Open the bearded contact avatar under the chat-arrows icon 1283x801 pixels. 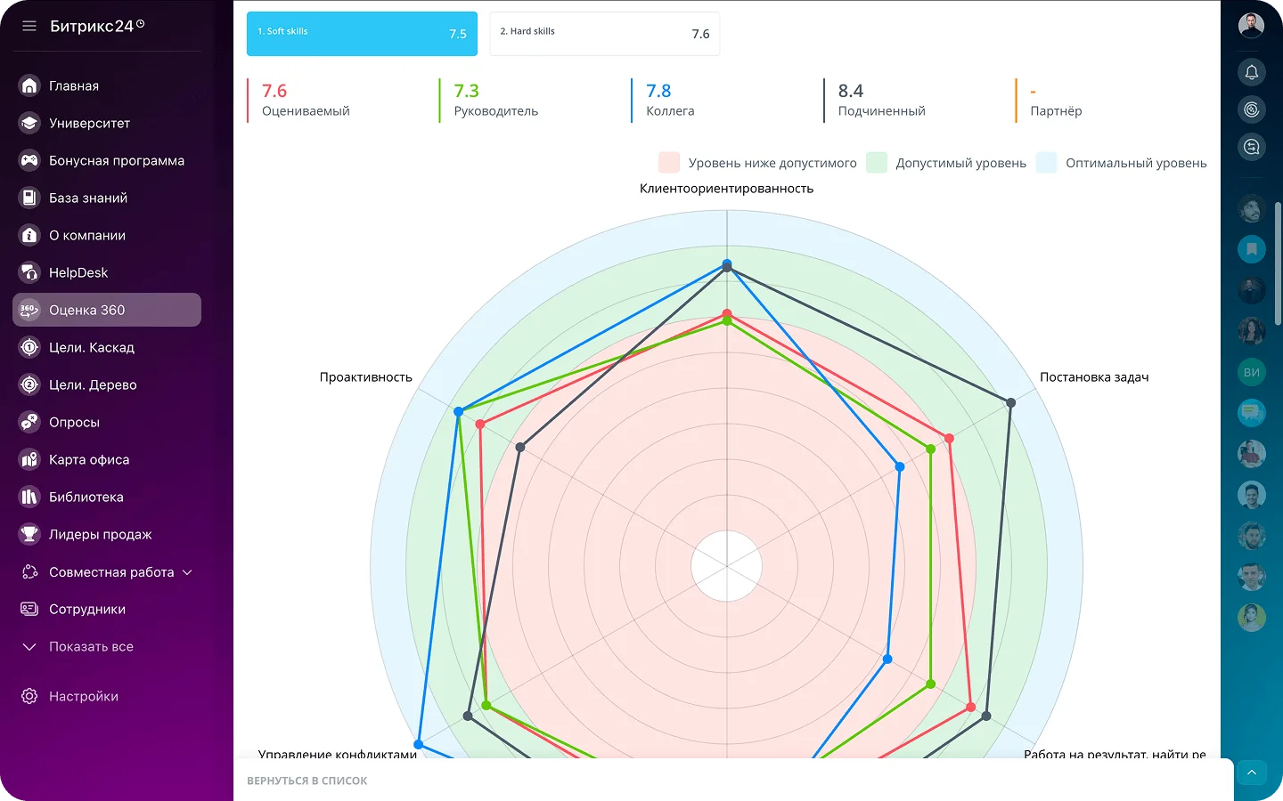[x=1252, y=208]
